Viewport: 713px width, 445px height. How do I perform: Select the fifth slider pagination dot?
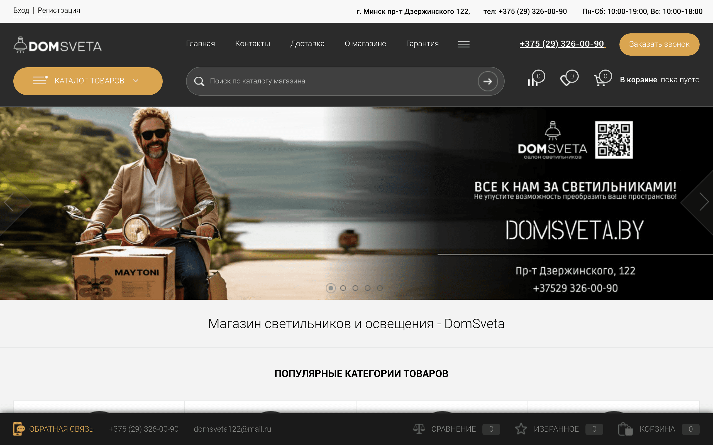(380, 288)
